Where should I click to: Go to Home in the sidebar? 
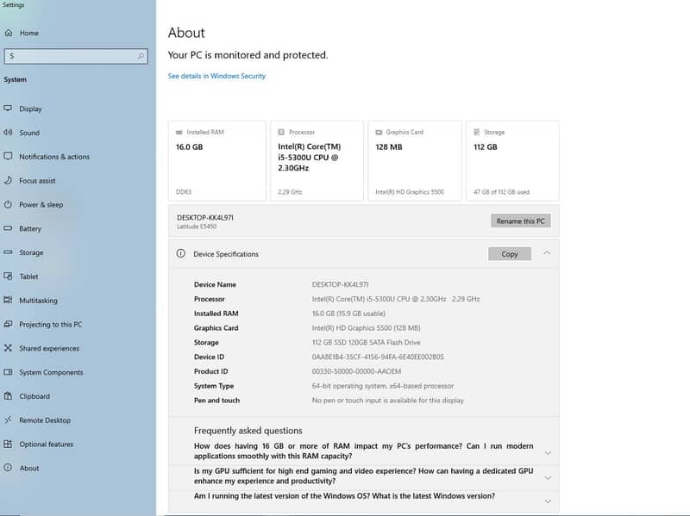pyautogui.click(x=29, y=33)
